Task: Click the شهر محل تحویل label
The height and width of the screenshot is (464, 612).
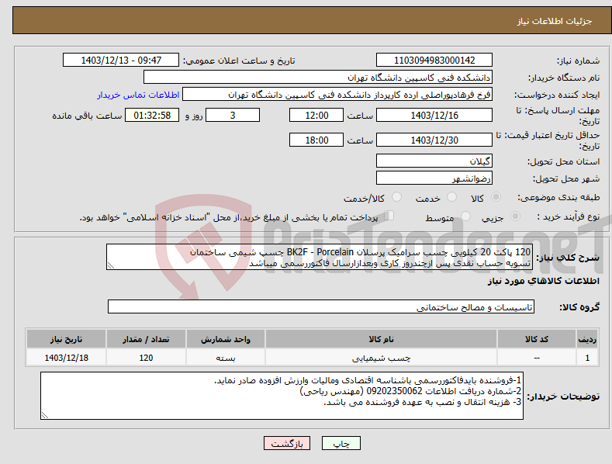Action: [566, 179]
